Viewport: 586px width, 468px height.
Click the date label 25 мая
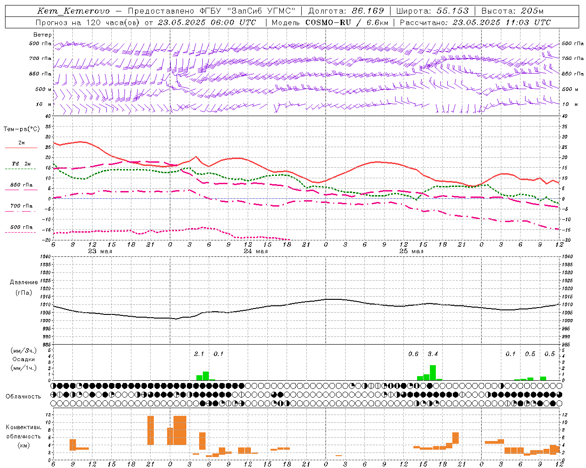point(411,251)
